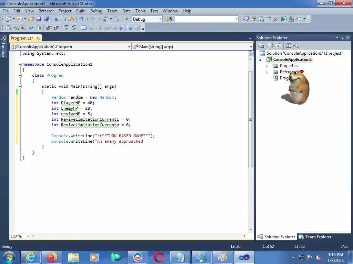Click View Class Diagram icon

296,46
